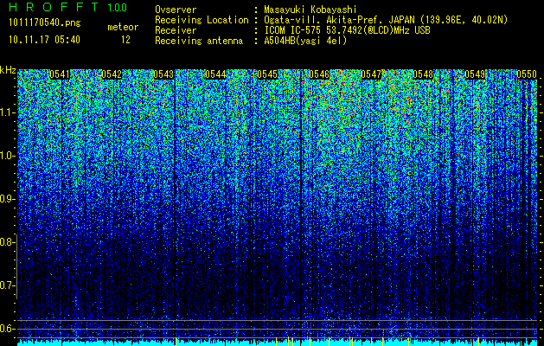The height and width of the screenshot is (346, 544).
Task: Click the 0546 time marker
Action: (x=319, y=74)
